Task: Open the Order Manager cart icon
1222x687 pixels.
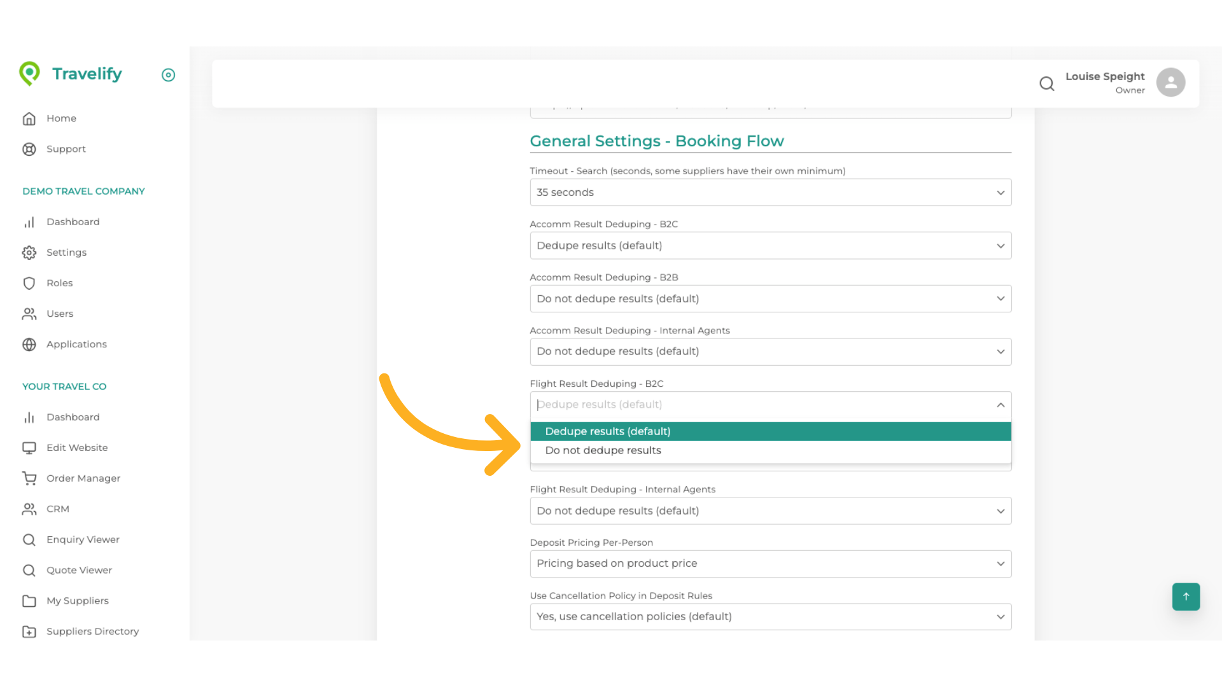Action: 29,478
